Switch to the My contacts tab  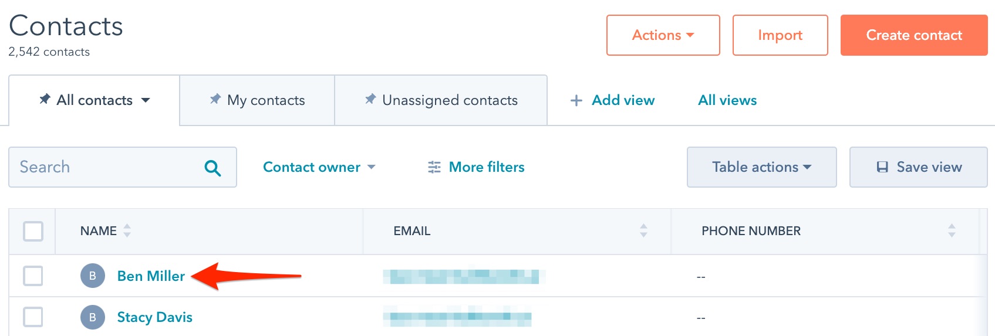click(x=257, y=100)
